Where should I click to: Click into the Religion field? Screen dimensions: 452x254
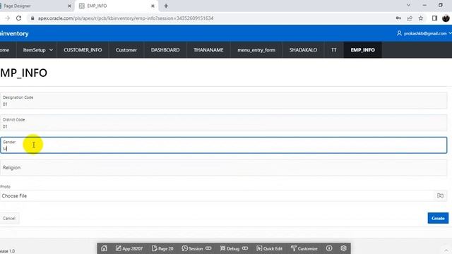(x=223, y=167)
